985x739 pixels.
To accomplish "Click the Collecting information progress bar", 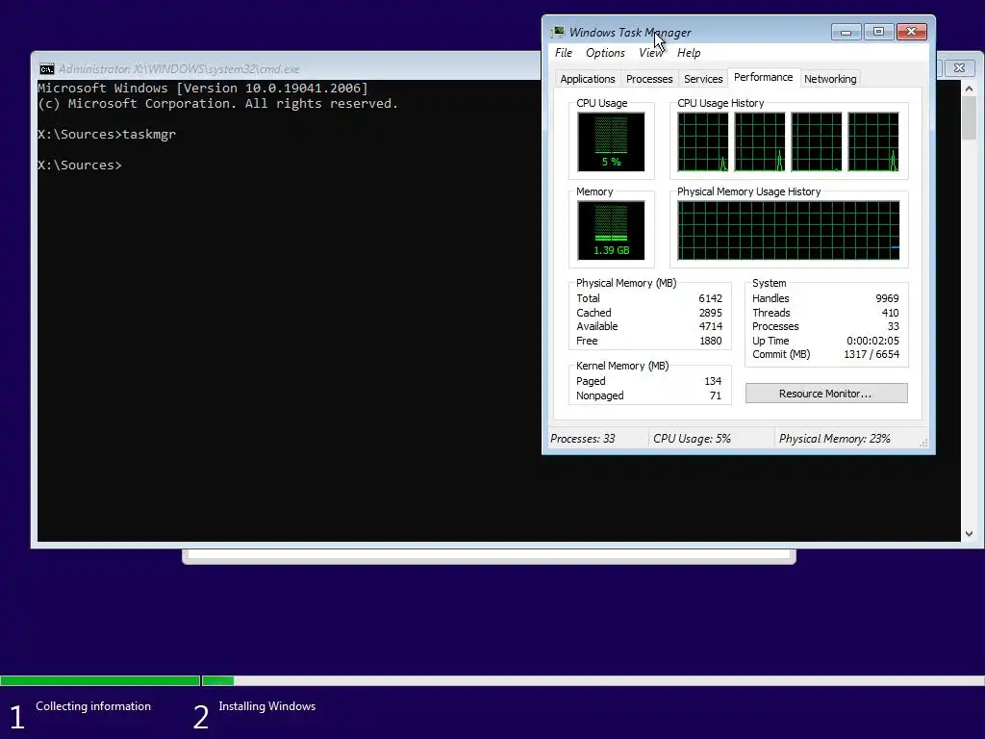I will point(100,680).
